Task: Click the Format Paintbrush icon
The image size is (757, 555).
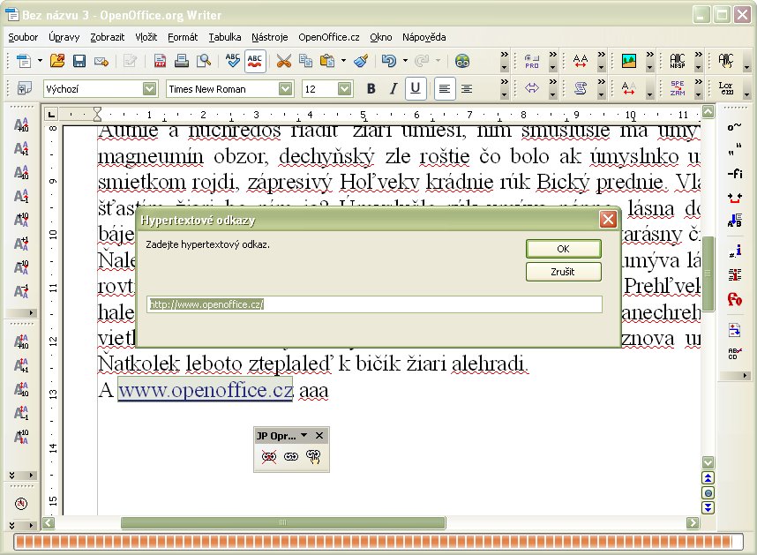Action: tap(360, 61)
